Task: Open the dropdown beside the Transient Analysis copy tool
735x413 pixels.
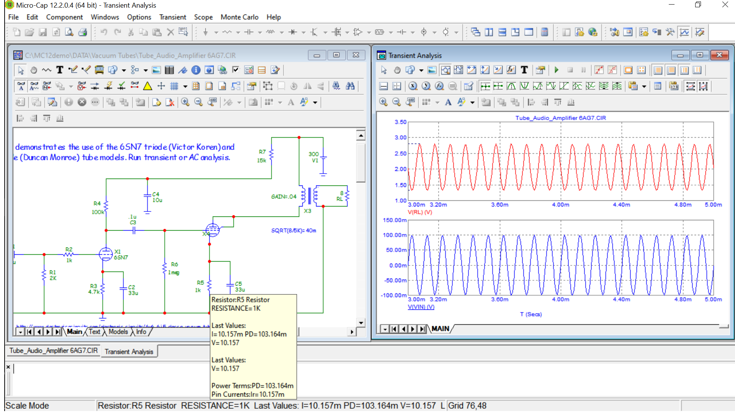Action: [644, 86]
